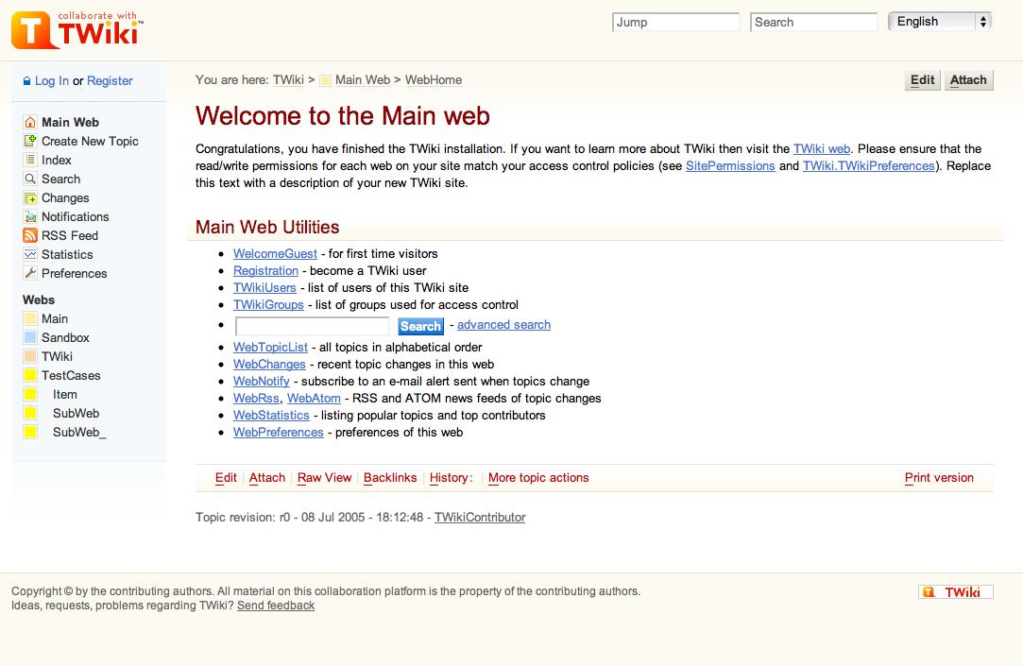This screenshot has height=666, width=1023.
Task: Open the English language dropdown
Action: pos(939,22)
